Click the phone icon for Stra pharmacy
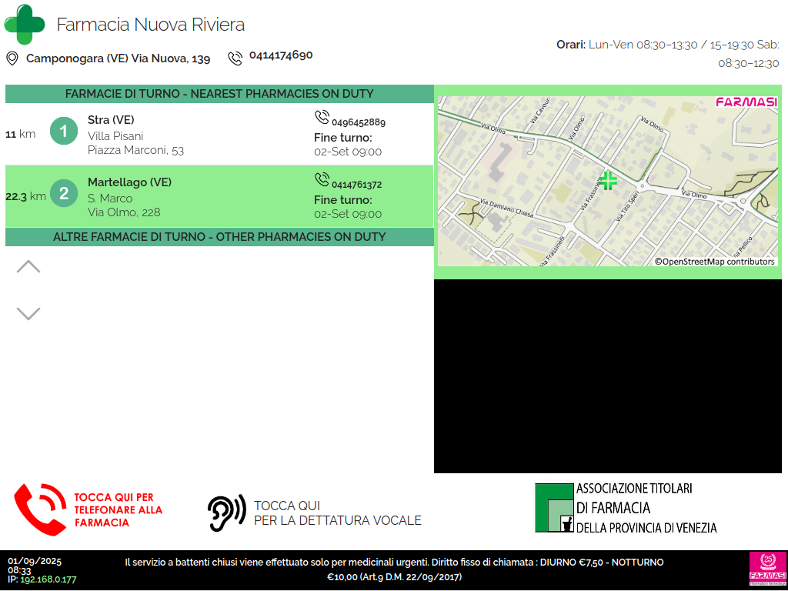 [x=322, y=117]
